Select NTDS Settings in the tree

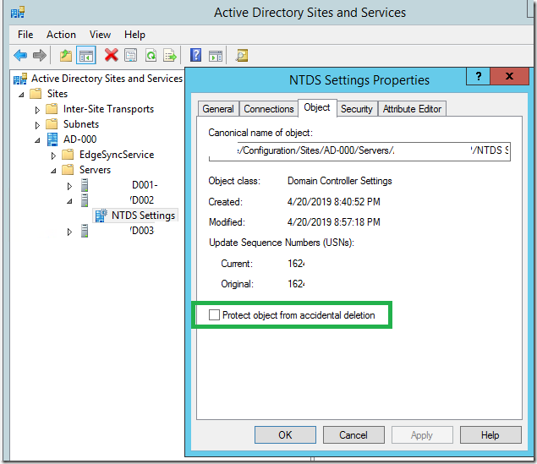pos(143,216)
